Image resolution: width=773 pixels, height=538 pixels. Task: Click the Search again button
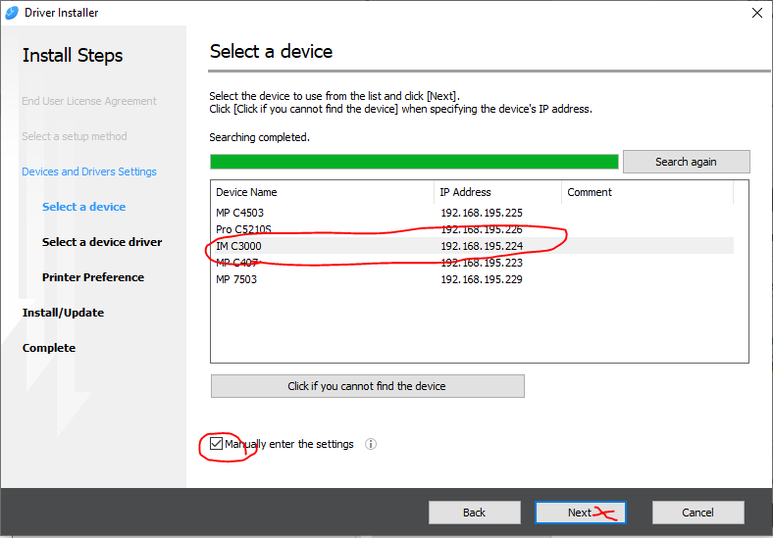[x=686, y=162]
